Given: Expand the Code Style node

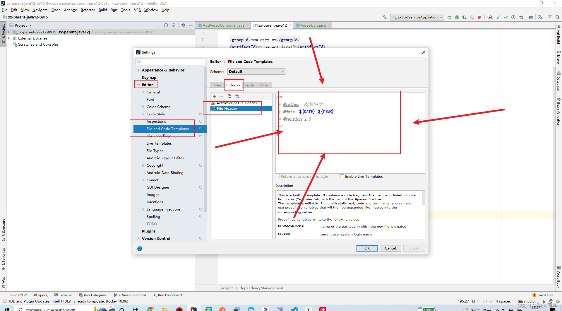Looking at the screenshot, I should [143, 114].
